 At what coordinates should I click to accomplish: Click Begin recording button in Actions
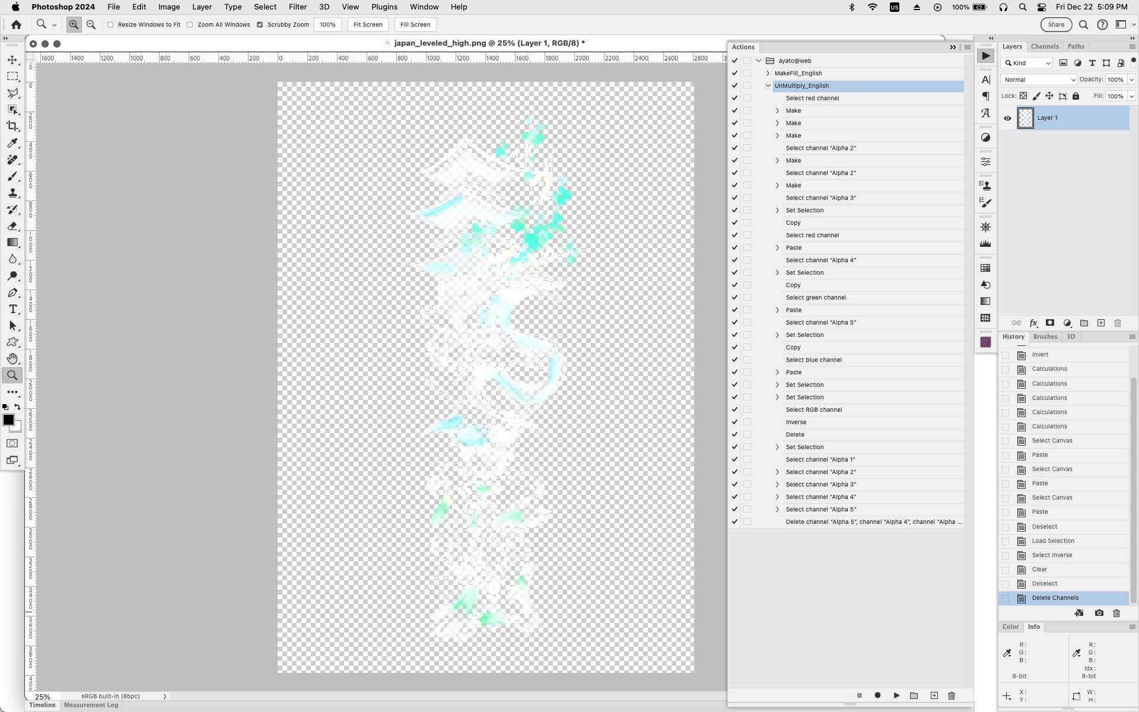[877, 695]
